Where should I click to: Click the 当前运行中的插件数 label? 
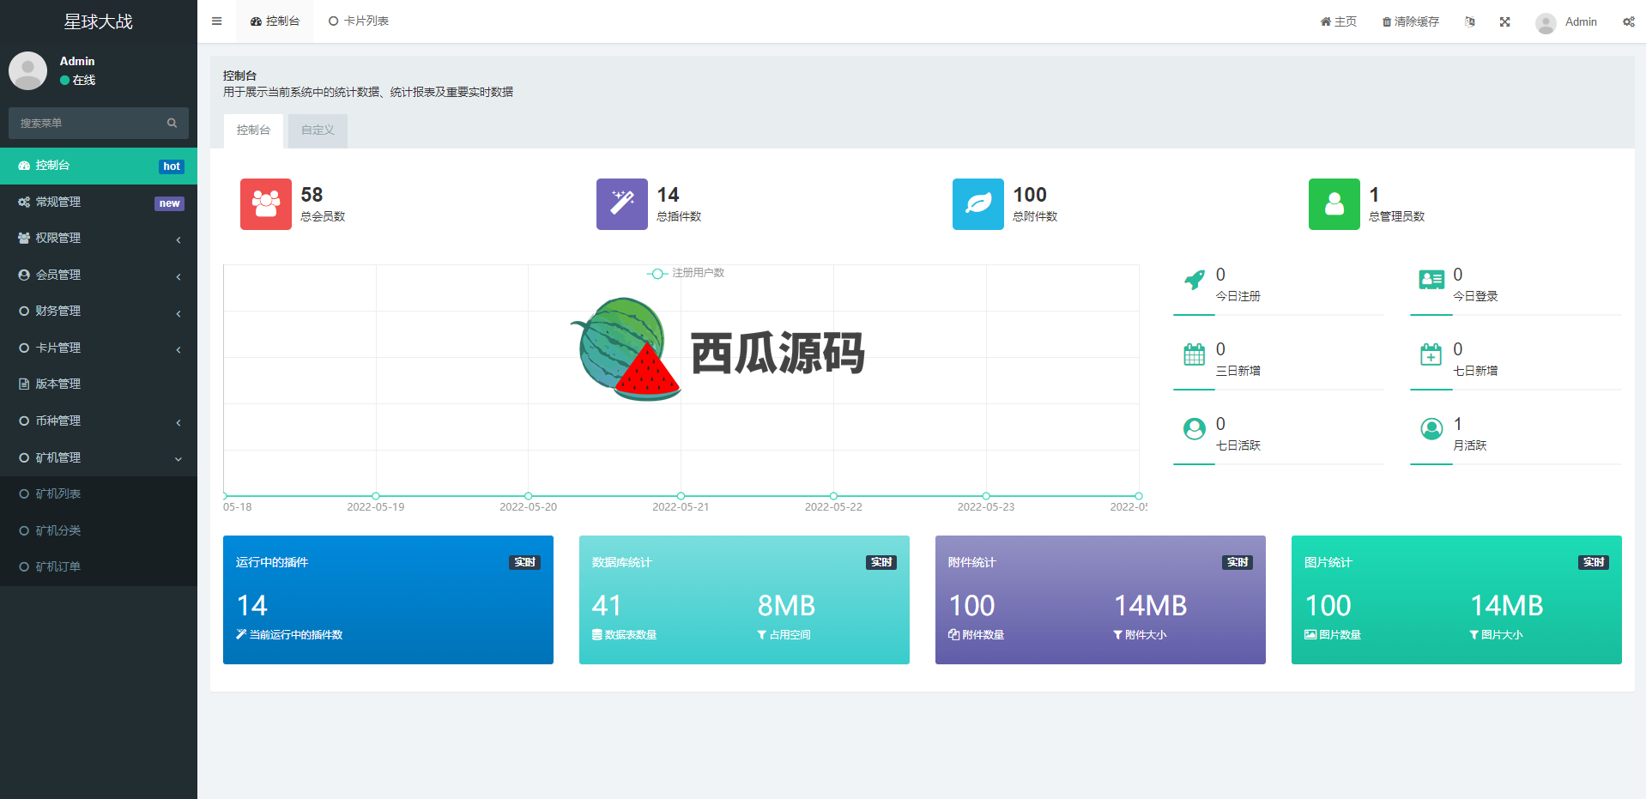coord(290,635)
